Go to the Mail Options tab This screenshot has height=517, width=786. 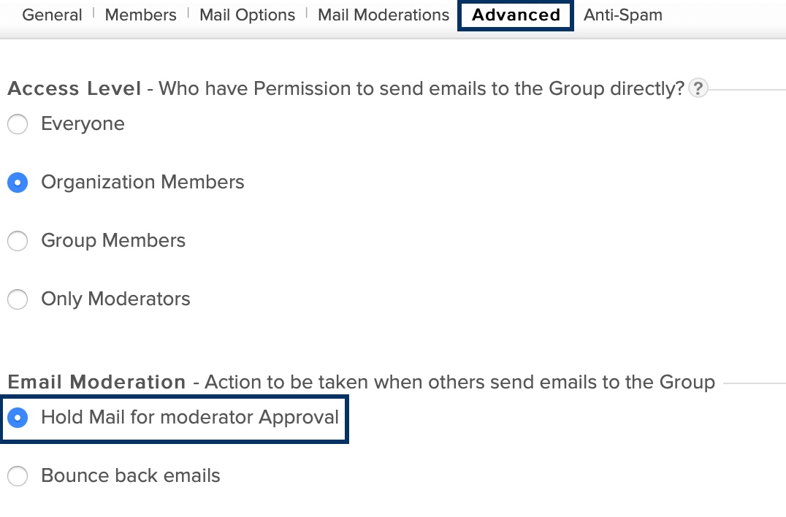coord(247,15)
